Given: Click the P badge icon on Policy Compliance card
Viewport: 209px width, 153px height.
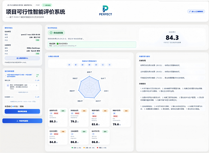Looking at the screenshot, I should pos(51,113).
